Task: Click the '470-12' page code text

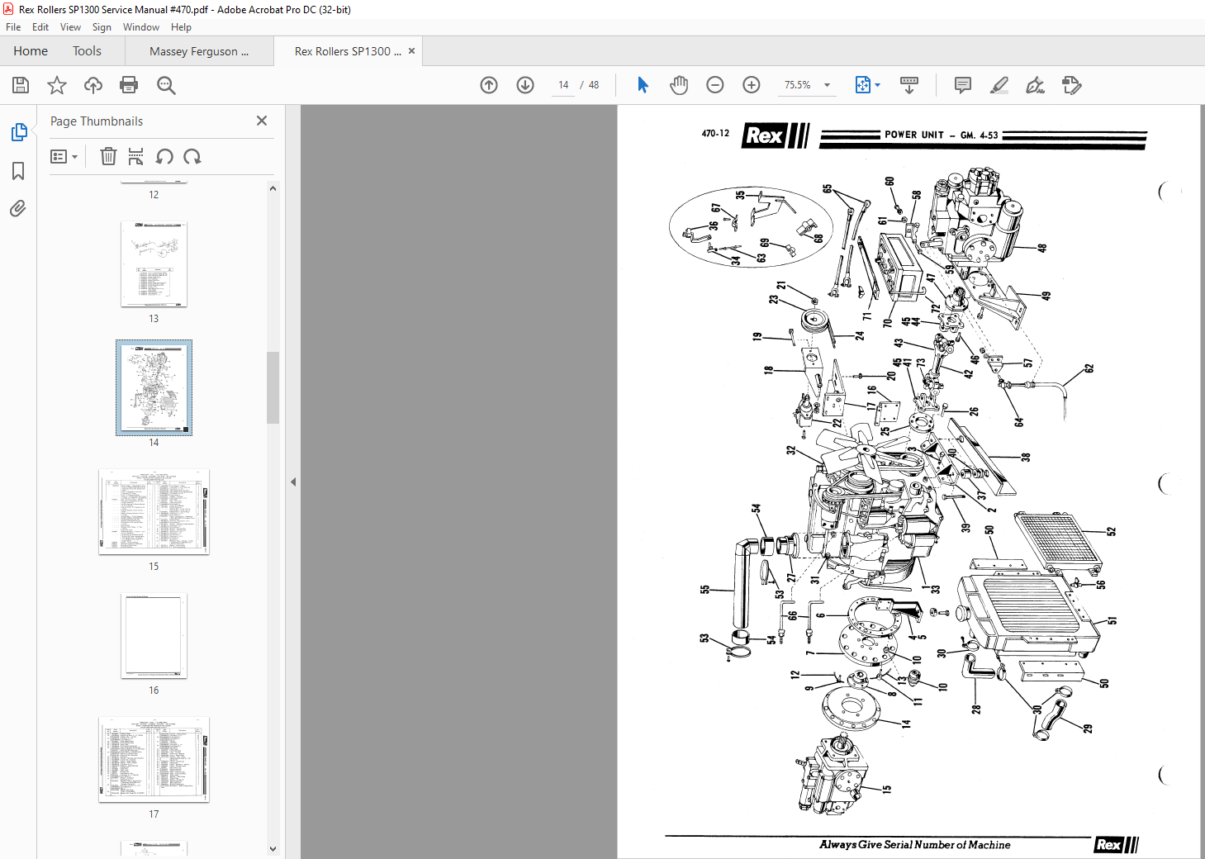Action: click(715, 133)
